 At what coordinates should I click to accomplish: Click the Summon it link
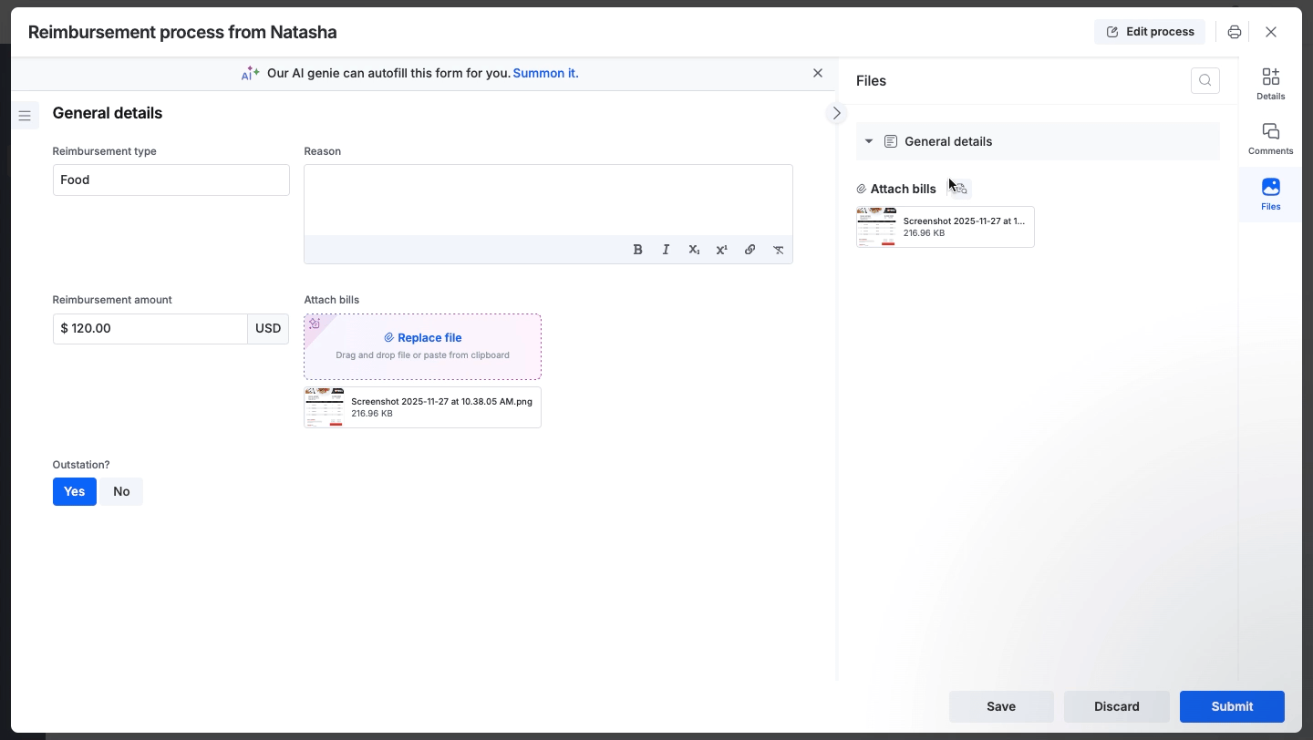[544, 73]
